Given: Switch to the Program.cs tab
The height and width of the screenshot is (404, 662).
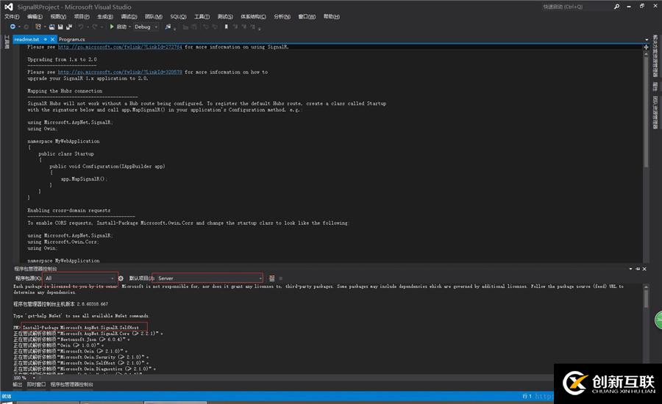Looking at the screenshot, I should (72, 39).
